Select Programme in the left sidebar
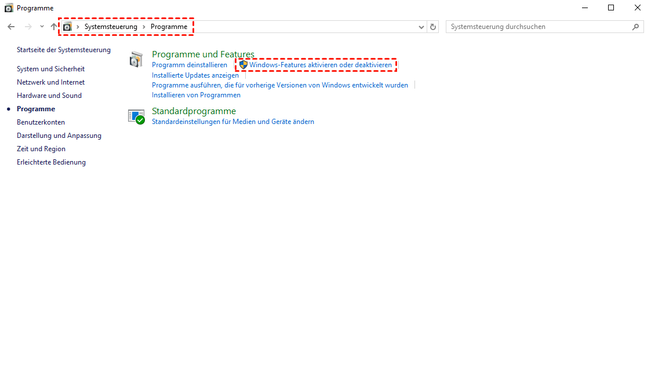 tap(36, 109)
